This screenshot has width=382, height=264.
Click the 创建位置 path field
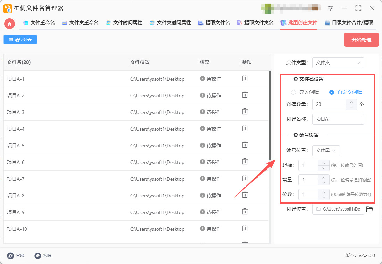[x=338, y=209]
